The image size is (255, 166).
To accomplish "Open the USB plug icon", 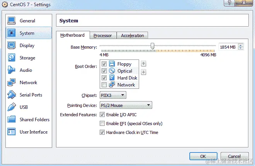I will point(11,107).
